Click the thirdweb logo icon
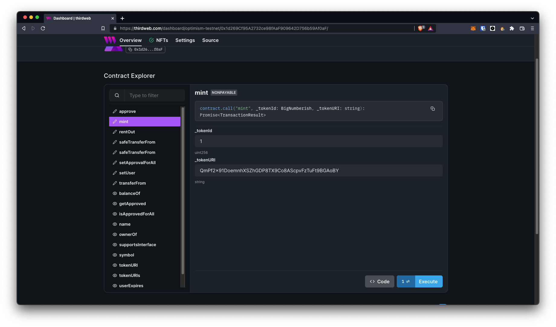The width and height of the screenshot is (556, 327). (x=110, y=40)
